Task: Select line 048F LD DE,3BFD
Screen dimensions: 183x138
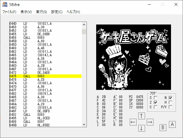Action: (x=46, y=111)
